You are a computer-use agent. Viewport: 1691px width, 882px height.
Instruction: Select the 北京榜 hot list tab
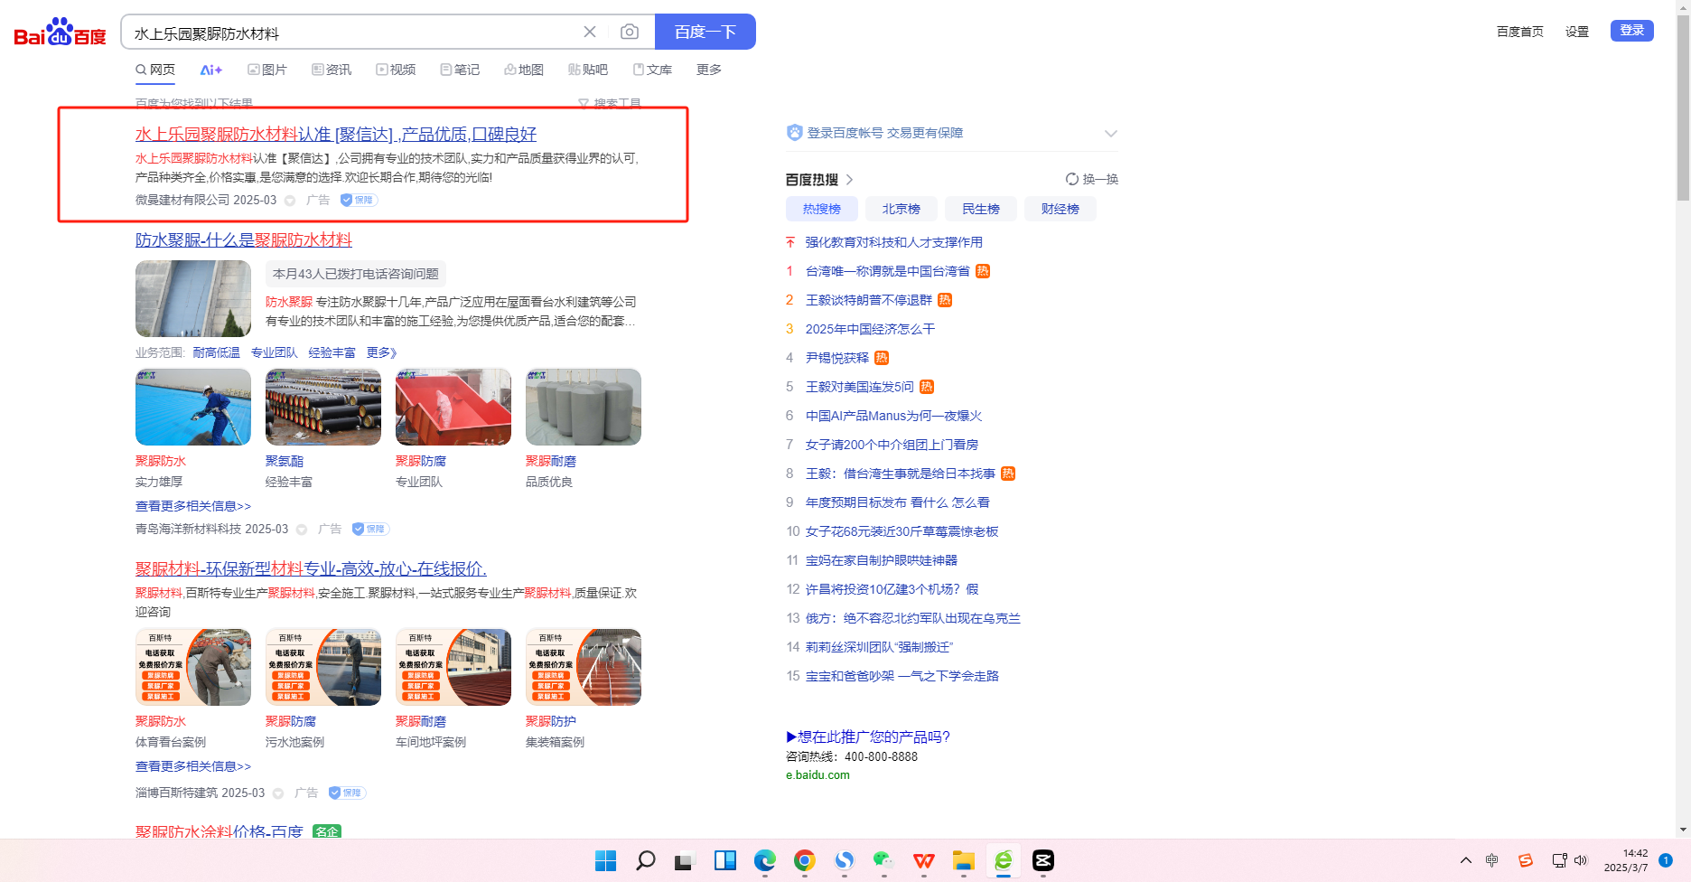click(902, 209)
